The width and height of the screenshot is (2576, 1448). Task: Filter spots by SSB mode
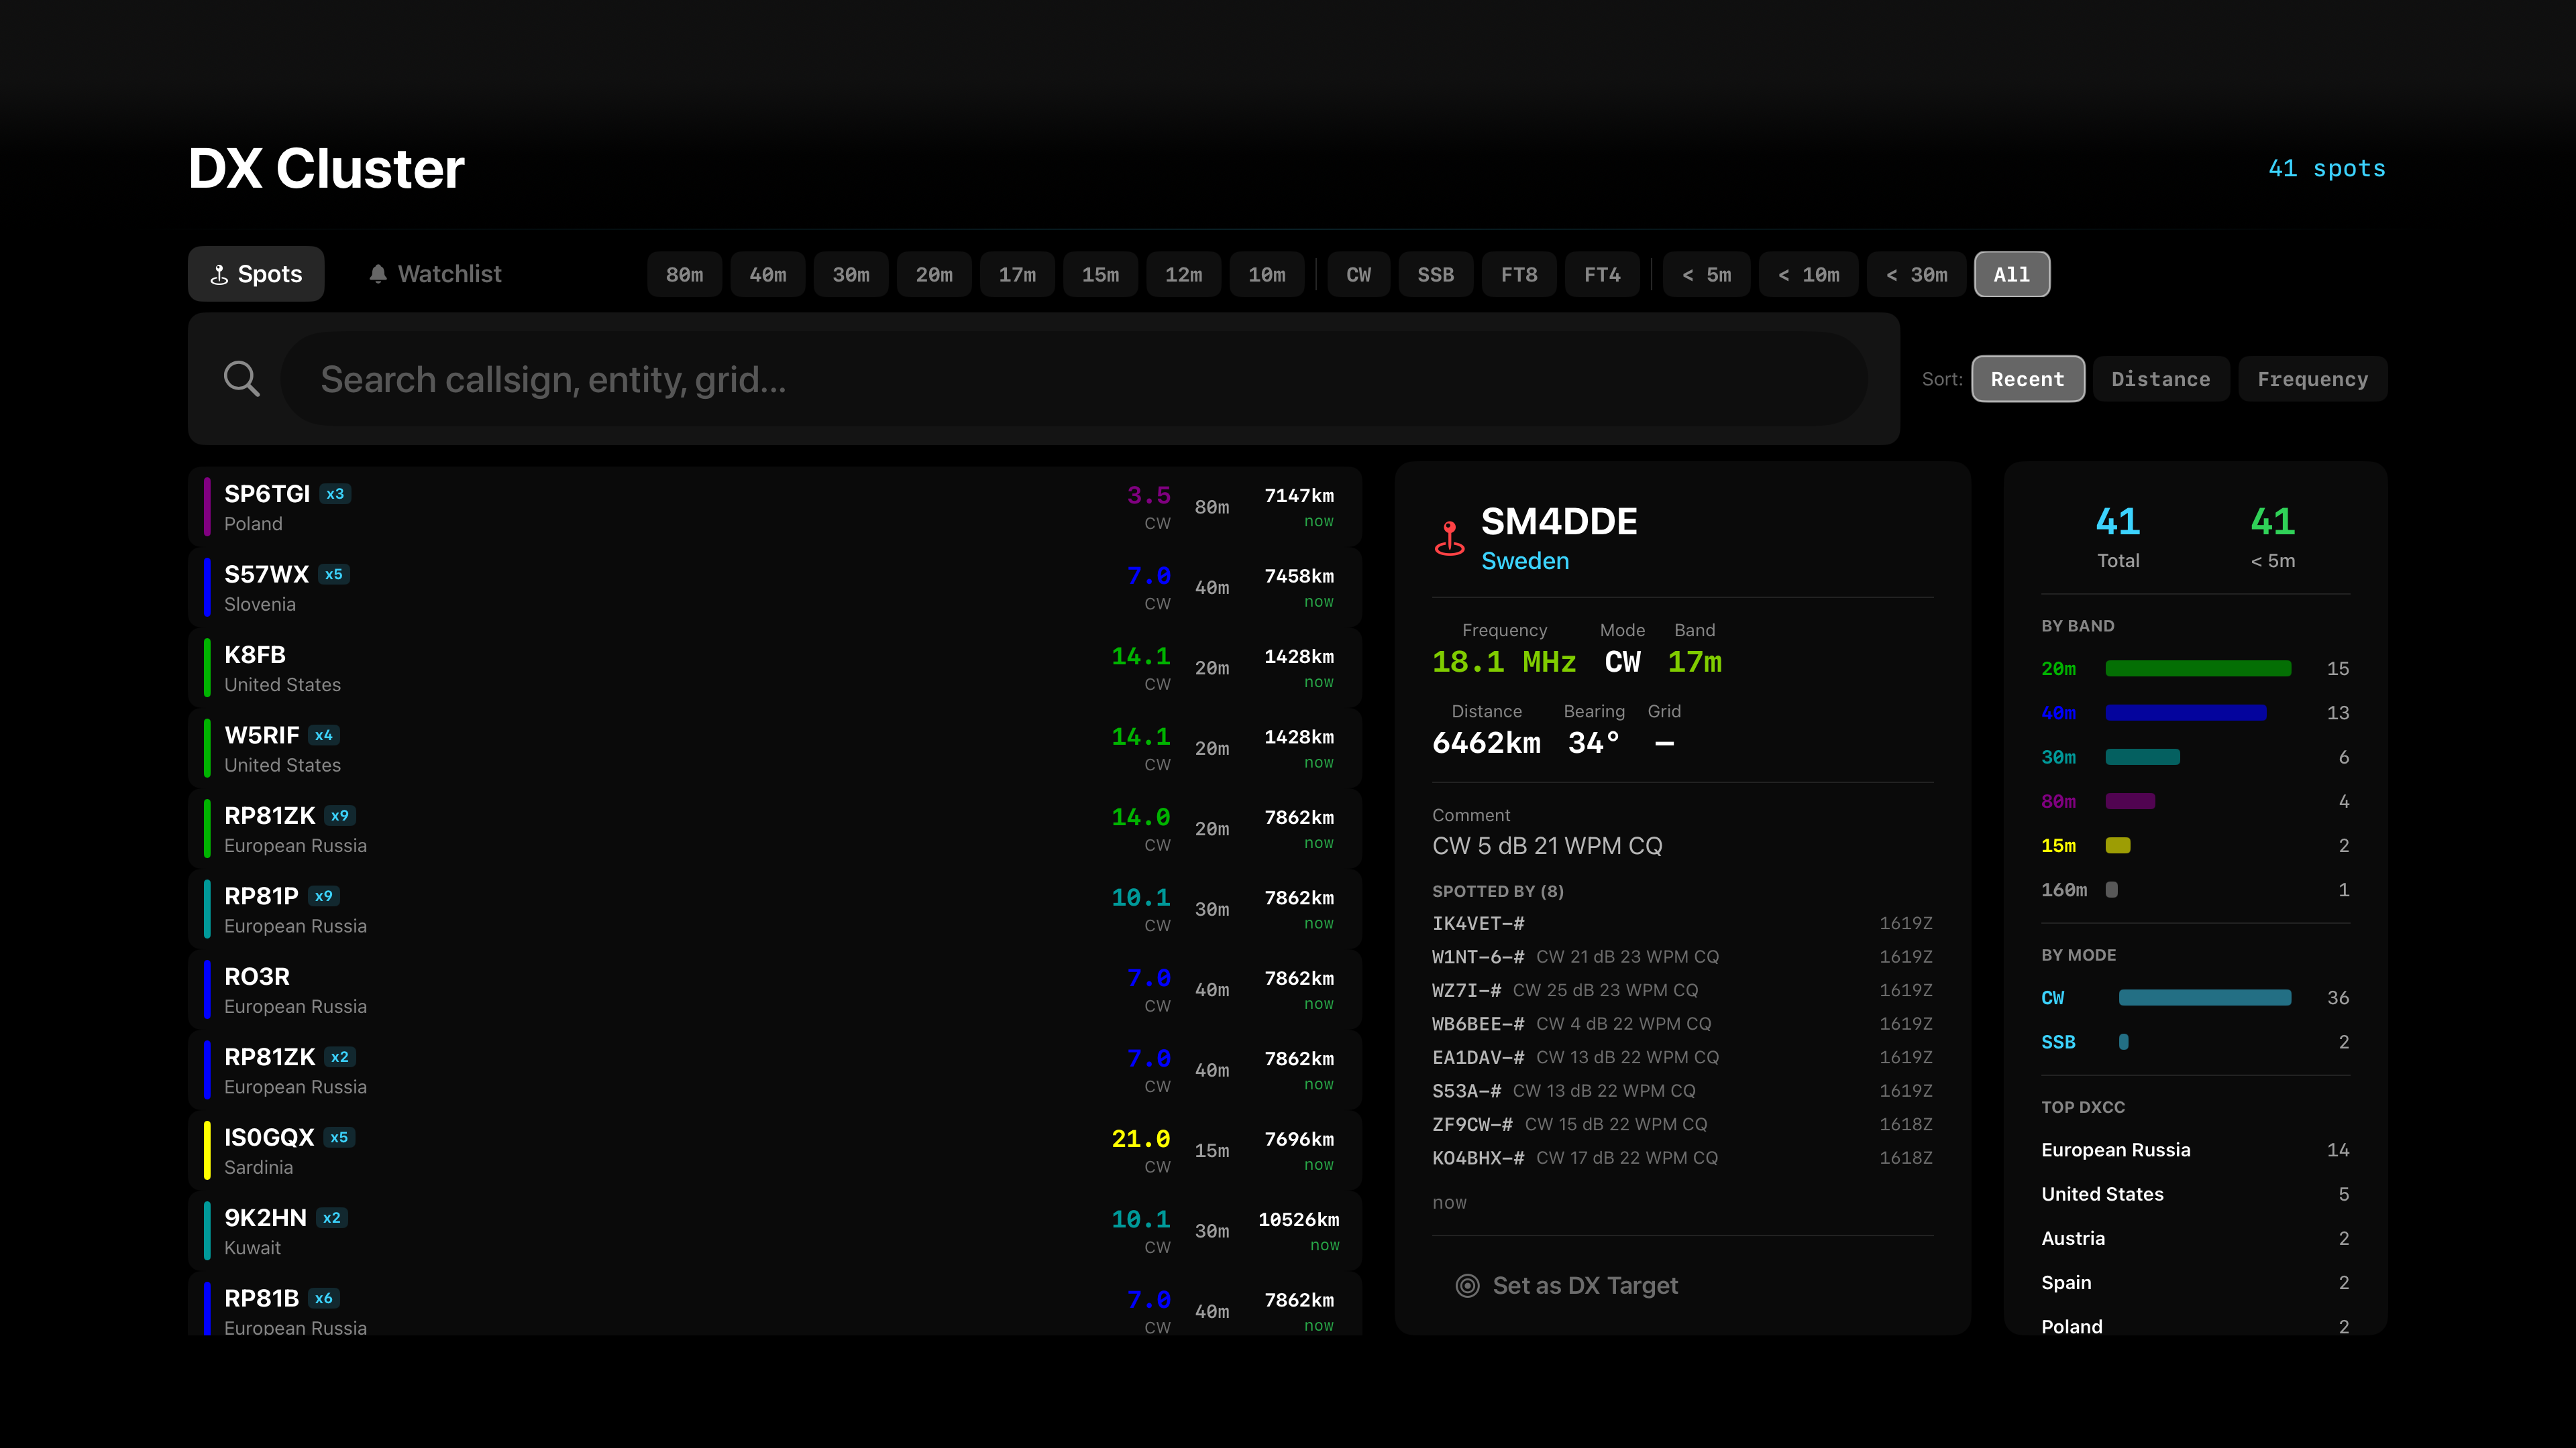click(1435, 275)
